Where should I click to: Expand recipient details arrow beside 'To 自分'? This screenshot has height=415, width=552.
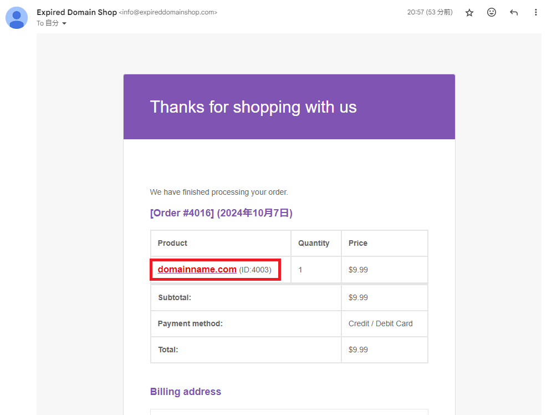tap(64, 24)
